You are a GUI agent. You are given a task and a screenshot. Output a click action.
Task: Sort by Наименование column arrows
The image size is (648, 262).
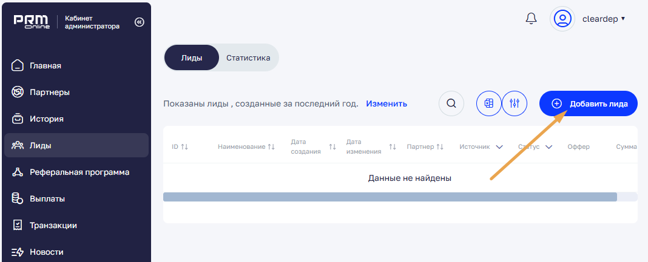[x=271, y=147]
